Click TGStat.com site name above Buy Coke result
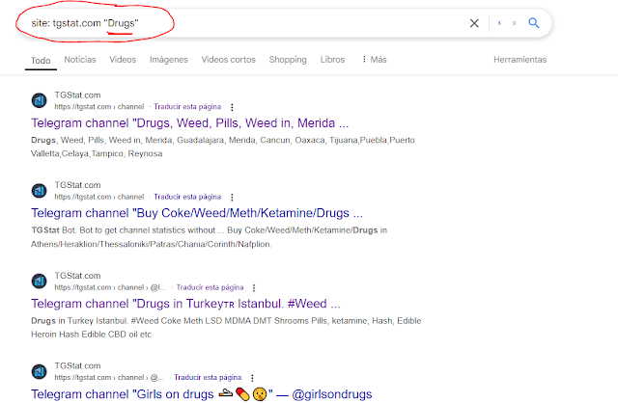618x403 pixels. [x=77, y=185]
